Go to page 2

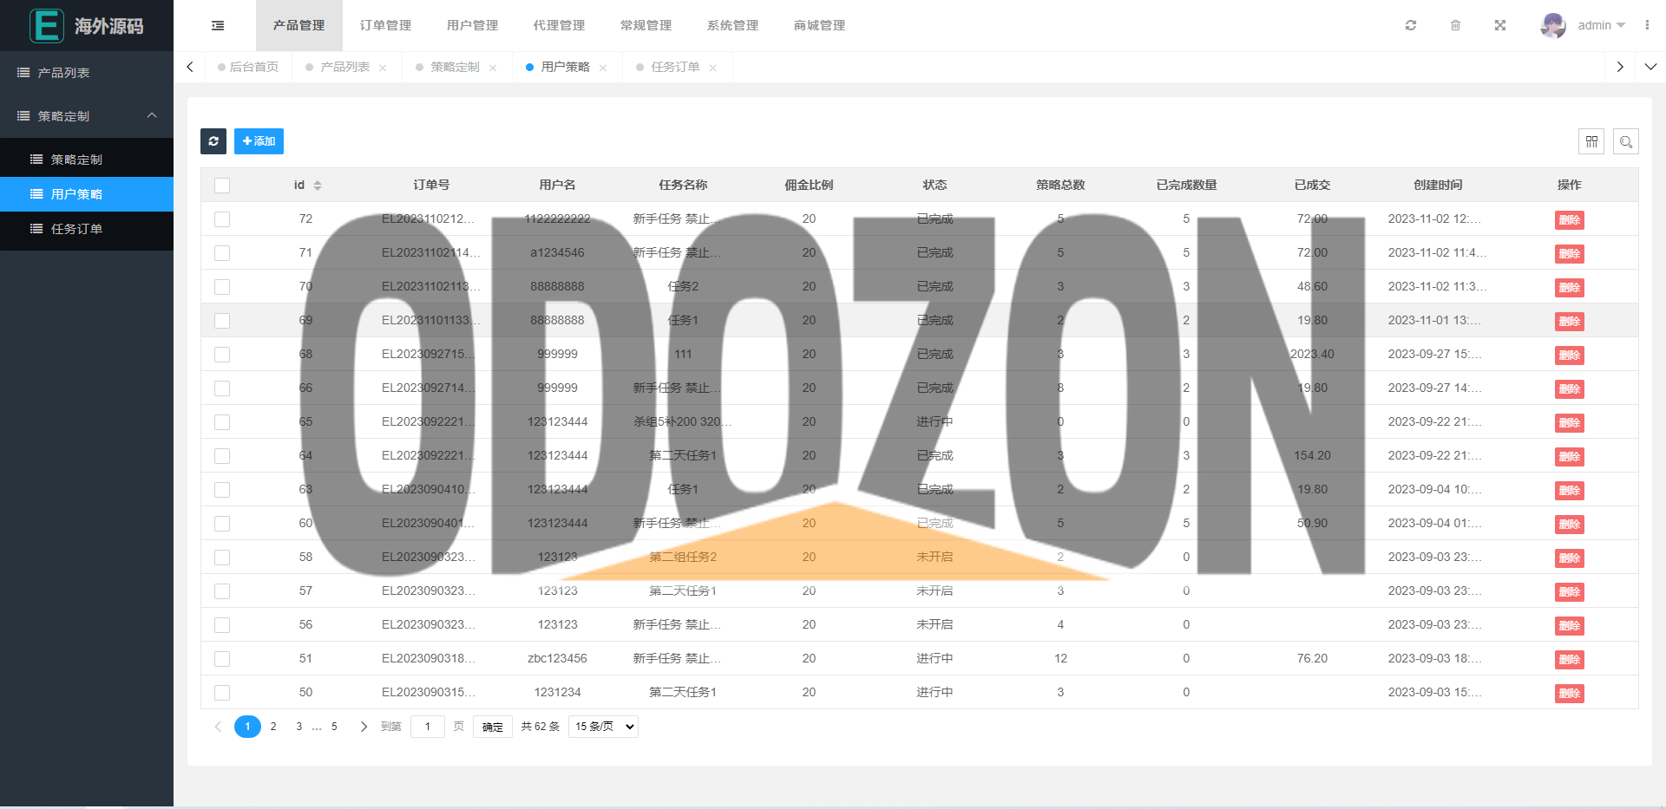point(273,727)
